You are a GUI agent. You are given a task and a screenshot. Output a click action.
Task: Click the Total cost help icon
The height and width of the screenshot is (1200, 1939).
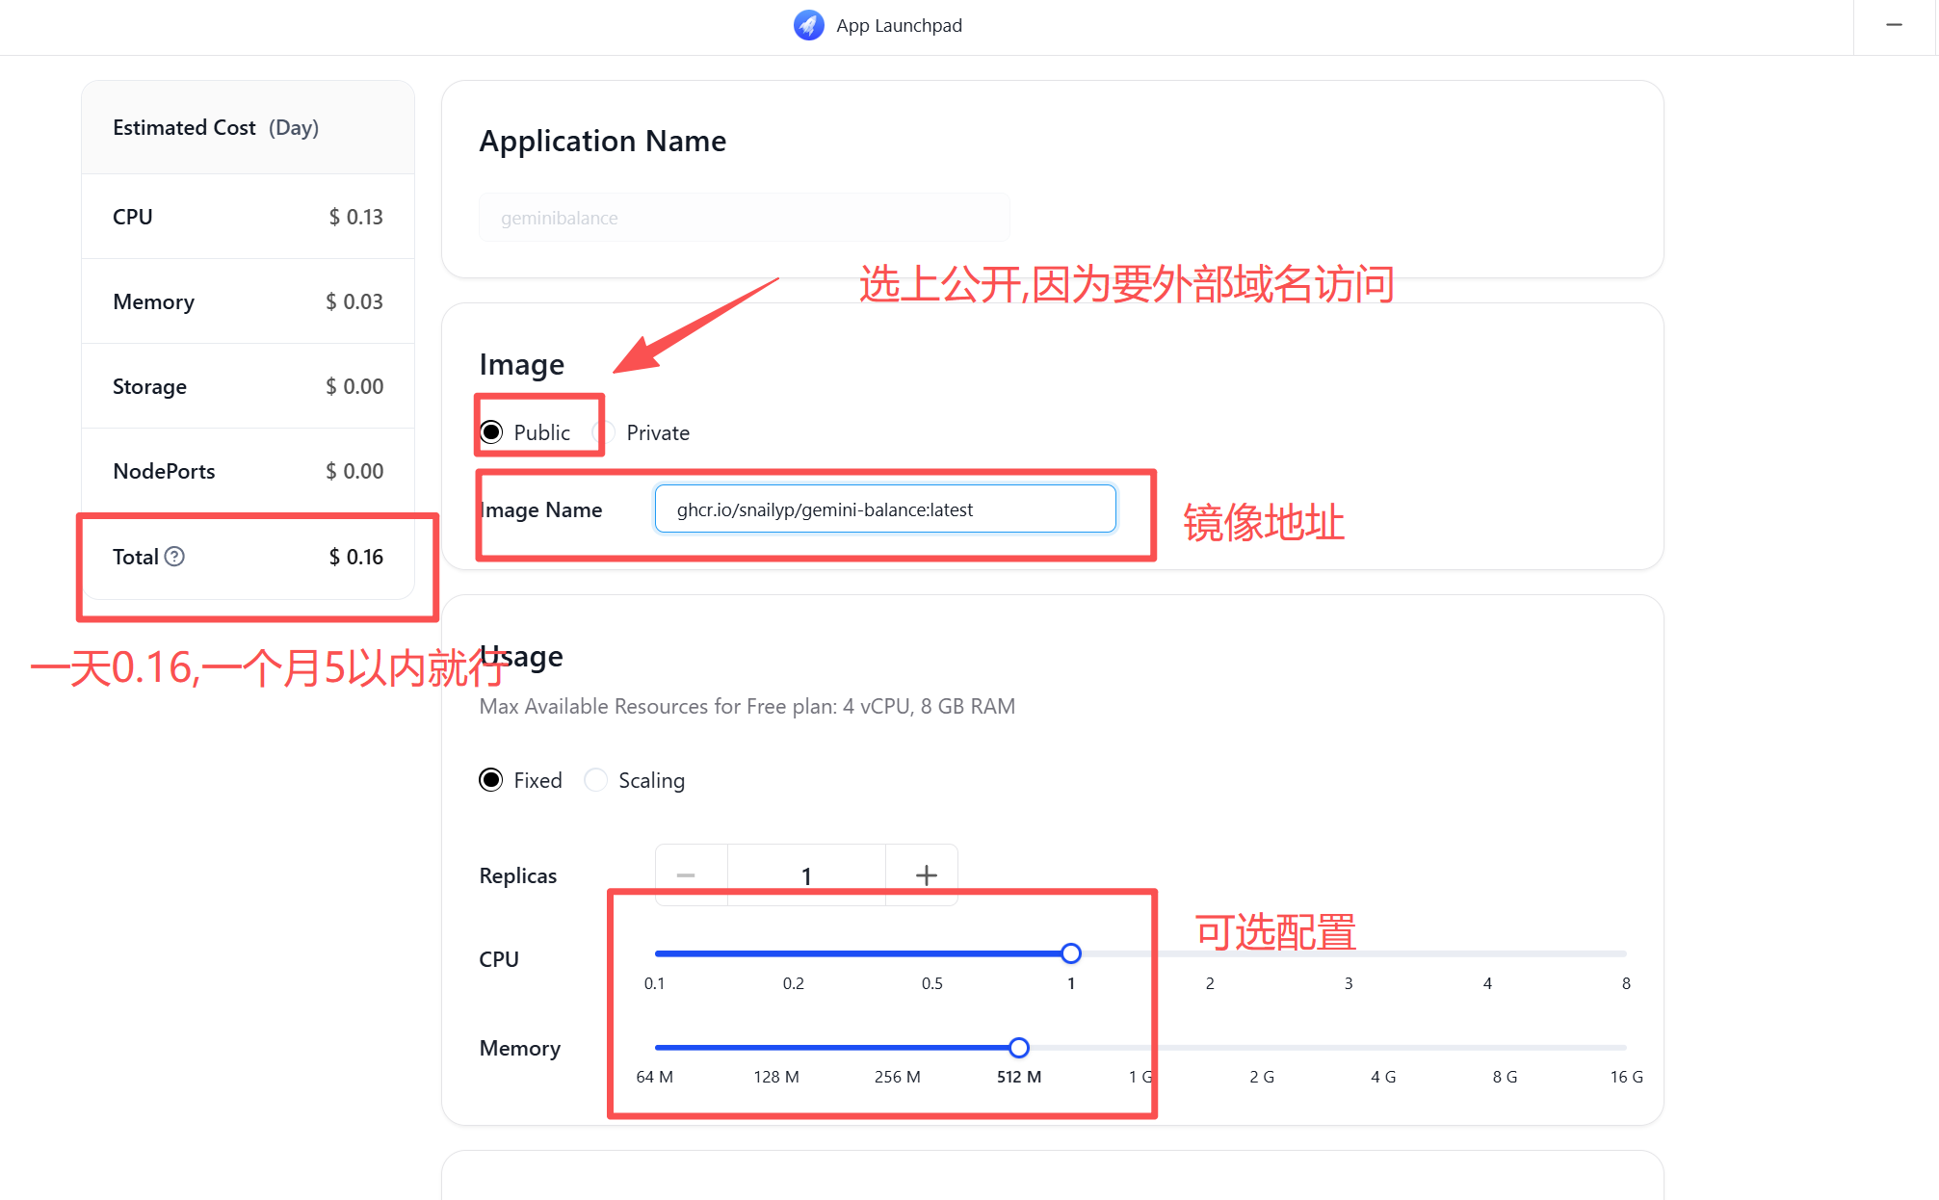click(x=174, y=557)
